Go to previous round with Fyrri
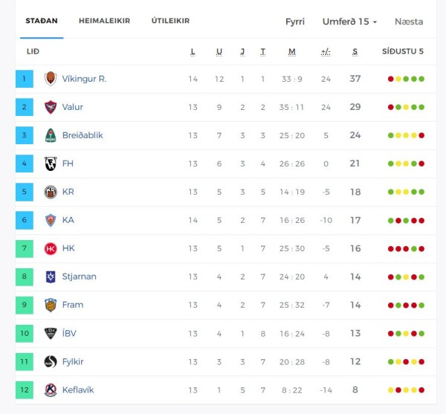 tap(295, 22)
